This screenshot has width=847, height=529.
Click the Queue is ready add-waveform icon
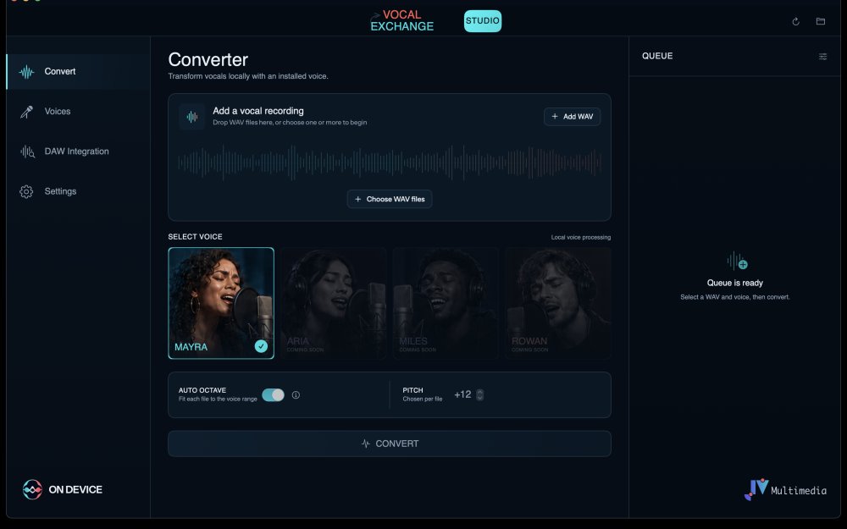pyautogui.click(x=737, y=262)
